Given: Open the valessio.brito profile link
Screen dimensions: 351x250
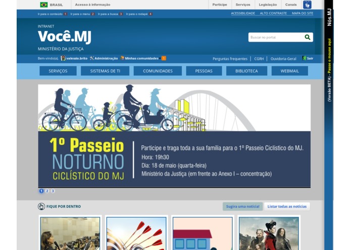Looking at the screenshot, I should (77, 58).
